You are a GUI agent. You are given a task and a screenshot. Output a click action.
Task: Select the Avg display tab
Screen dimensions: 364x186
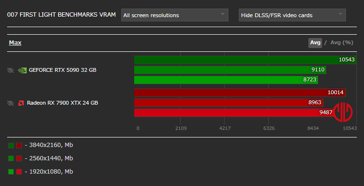[315, 43]
